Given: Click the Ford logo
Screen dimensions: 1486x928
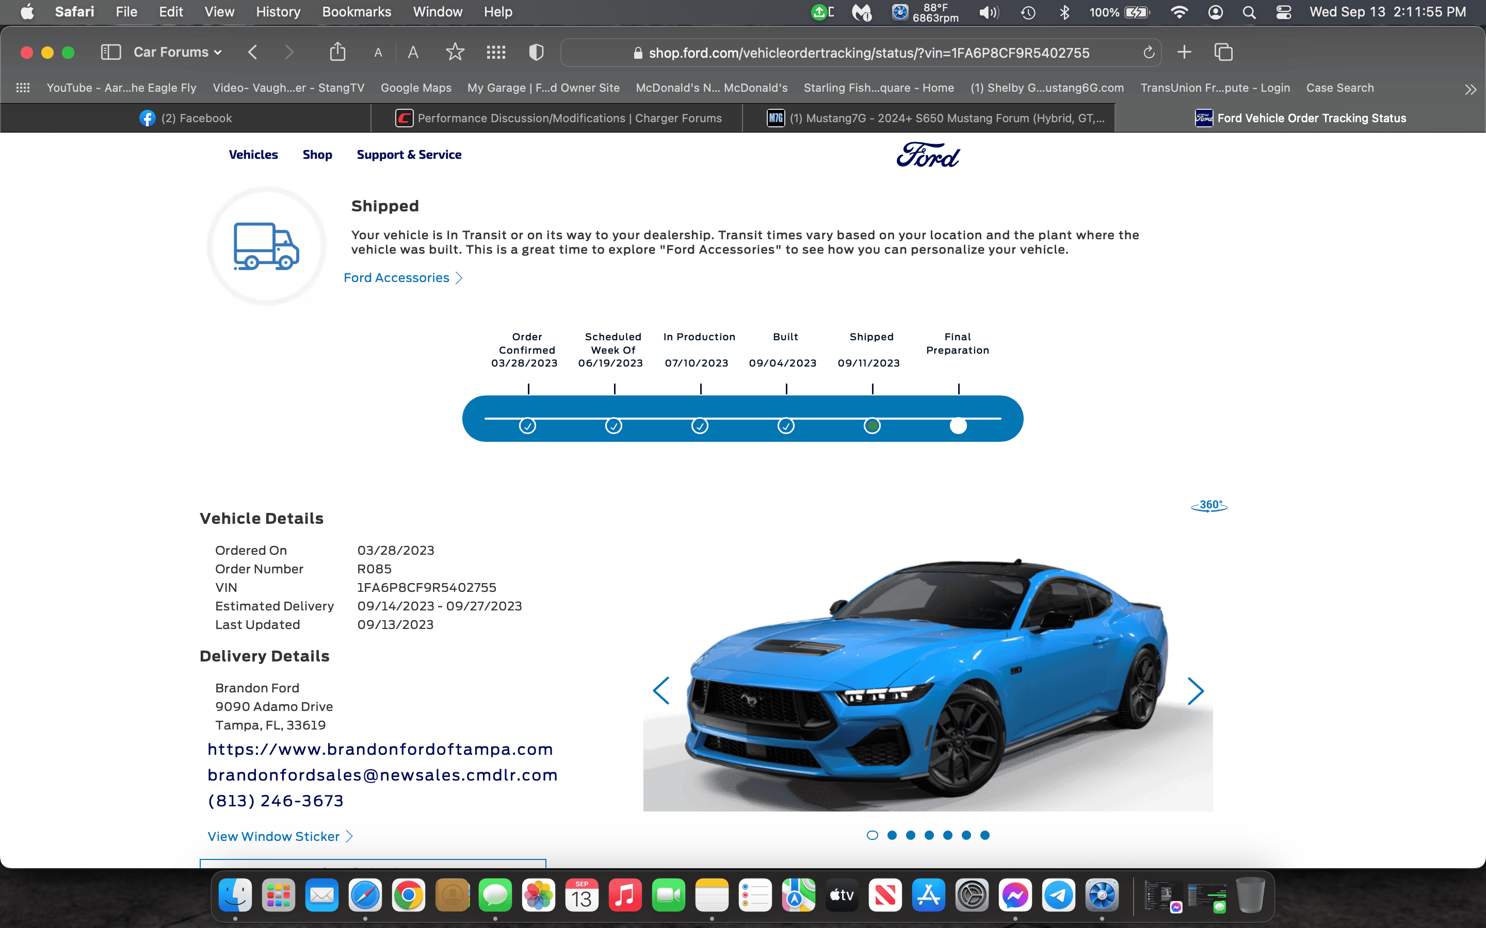Looking at the screenshot, I should pyautogui.click(x=928, y=155).
